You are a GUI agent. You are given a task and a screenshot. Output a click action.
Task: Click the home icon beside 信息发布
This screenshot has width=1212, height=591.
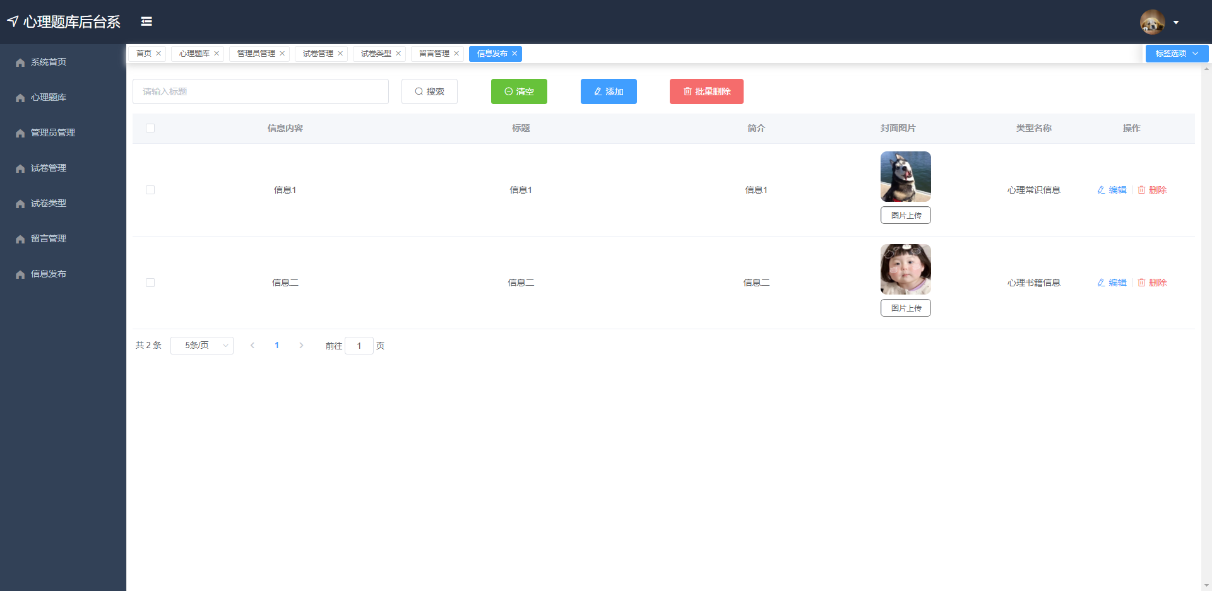19,274
